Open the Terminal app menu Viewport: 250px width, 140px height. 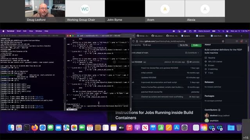(11, 31)
